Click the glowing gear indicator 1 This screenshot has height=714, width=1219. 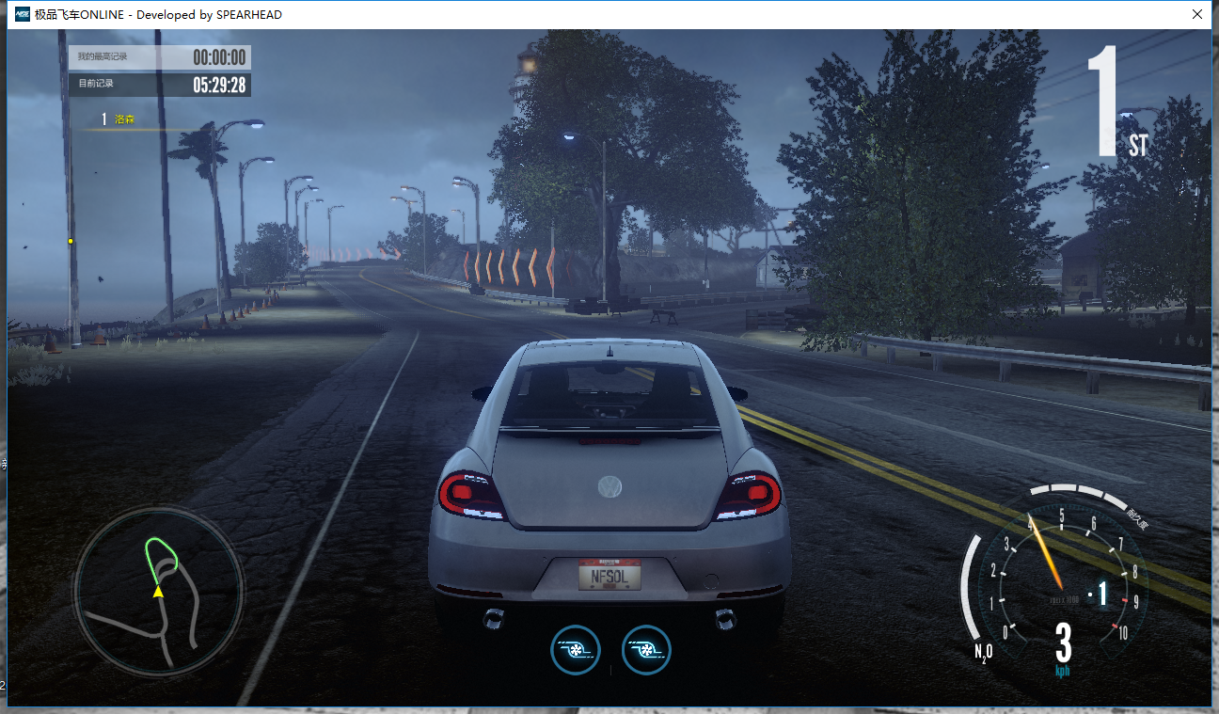(1102, 594)
